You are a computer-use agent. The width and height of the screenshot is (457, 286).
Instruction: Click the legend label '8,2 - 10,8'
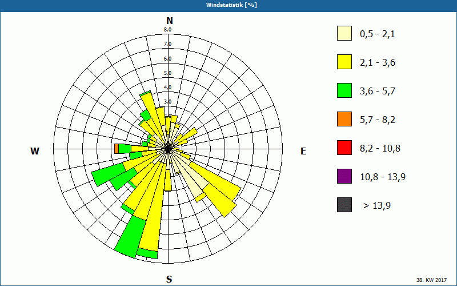tap(380, 149)
